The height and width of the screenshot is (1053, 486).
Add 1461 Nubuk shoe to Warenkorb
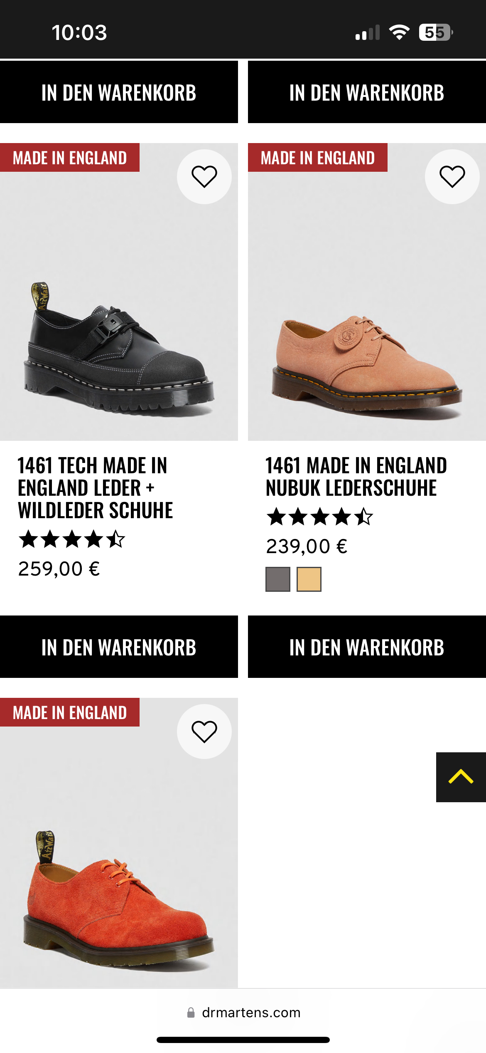pos(367,647)
